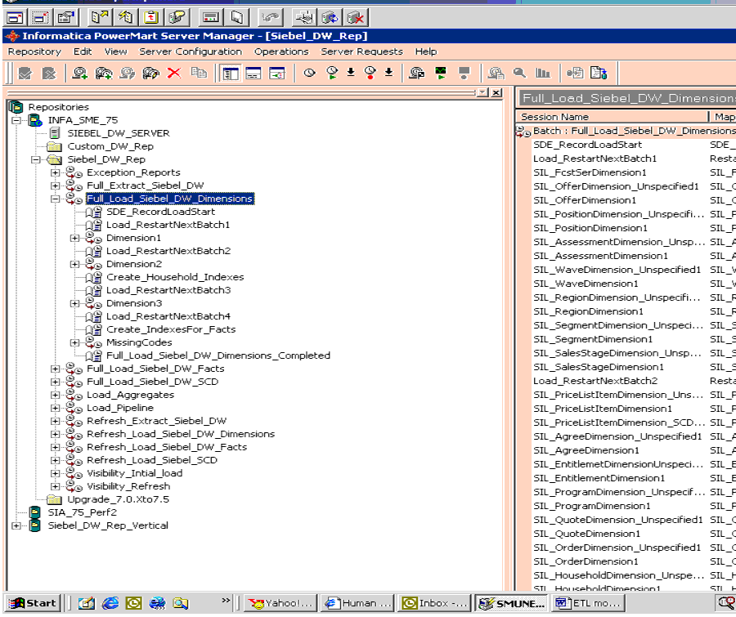Click the red X delete toolbar icon

173,73
